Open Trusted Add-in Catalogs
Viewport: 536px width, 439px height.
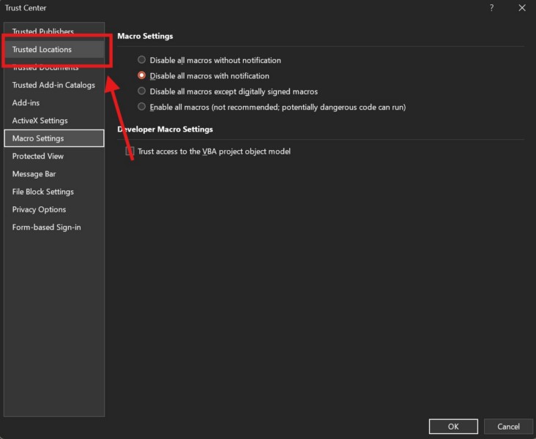53,85
